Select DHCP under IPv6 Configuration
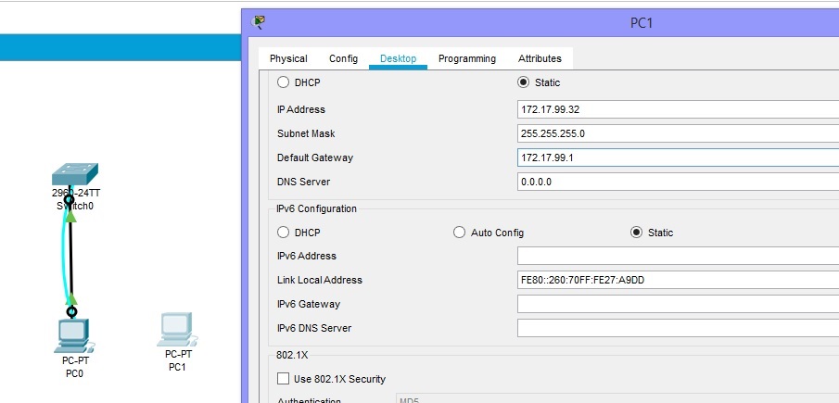 [284, 233]
